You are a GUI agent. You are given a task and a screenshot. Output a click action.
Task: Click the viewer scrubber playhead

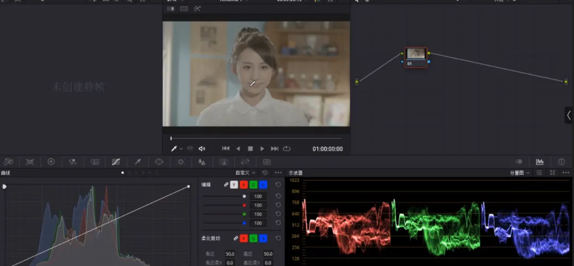coord(171,138)
